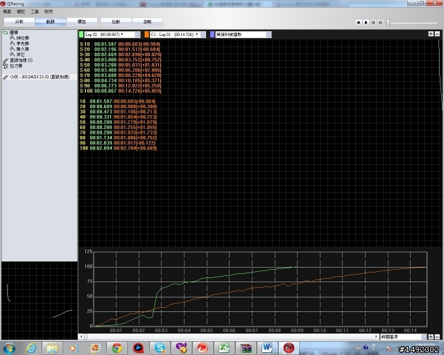Open Windows Media Player from the taskbar
Viewport: 444px width, 355px height.
coord(73,348)
